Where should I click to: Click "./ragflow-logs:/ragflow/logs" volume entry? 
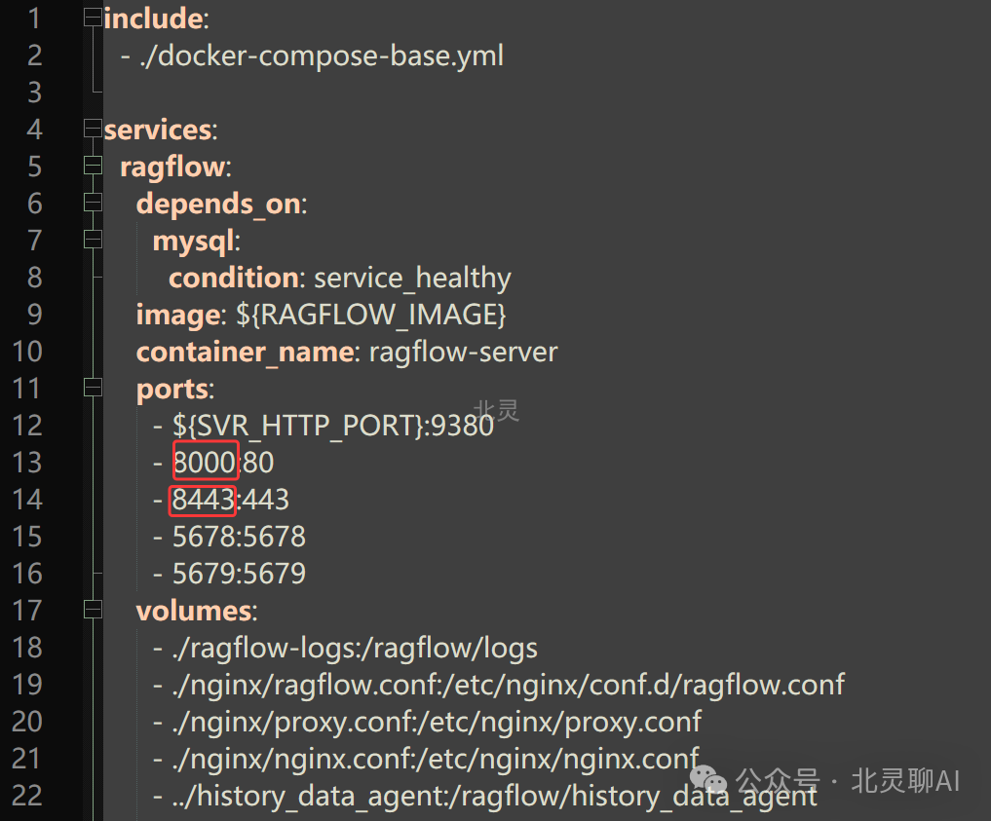point(355,649)
